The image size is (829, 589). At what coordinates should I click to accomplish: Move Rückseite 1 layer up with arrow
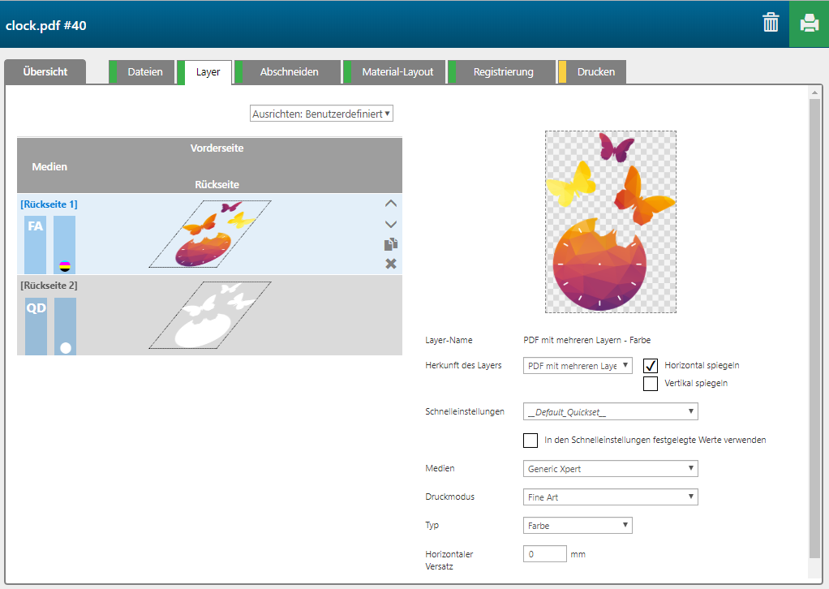click(391, 204)
